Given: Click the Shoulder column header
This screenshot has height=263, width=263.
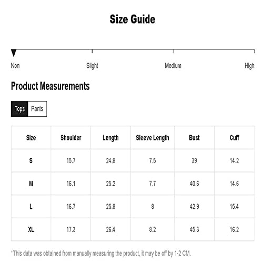Looking at the screenshot, I should pos(71,138).
